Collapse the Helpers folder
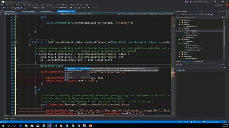229x128 pixels. 180,29
